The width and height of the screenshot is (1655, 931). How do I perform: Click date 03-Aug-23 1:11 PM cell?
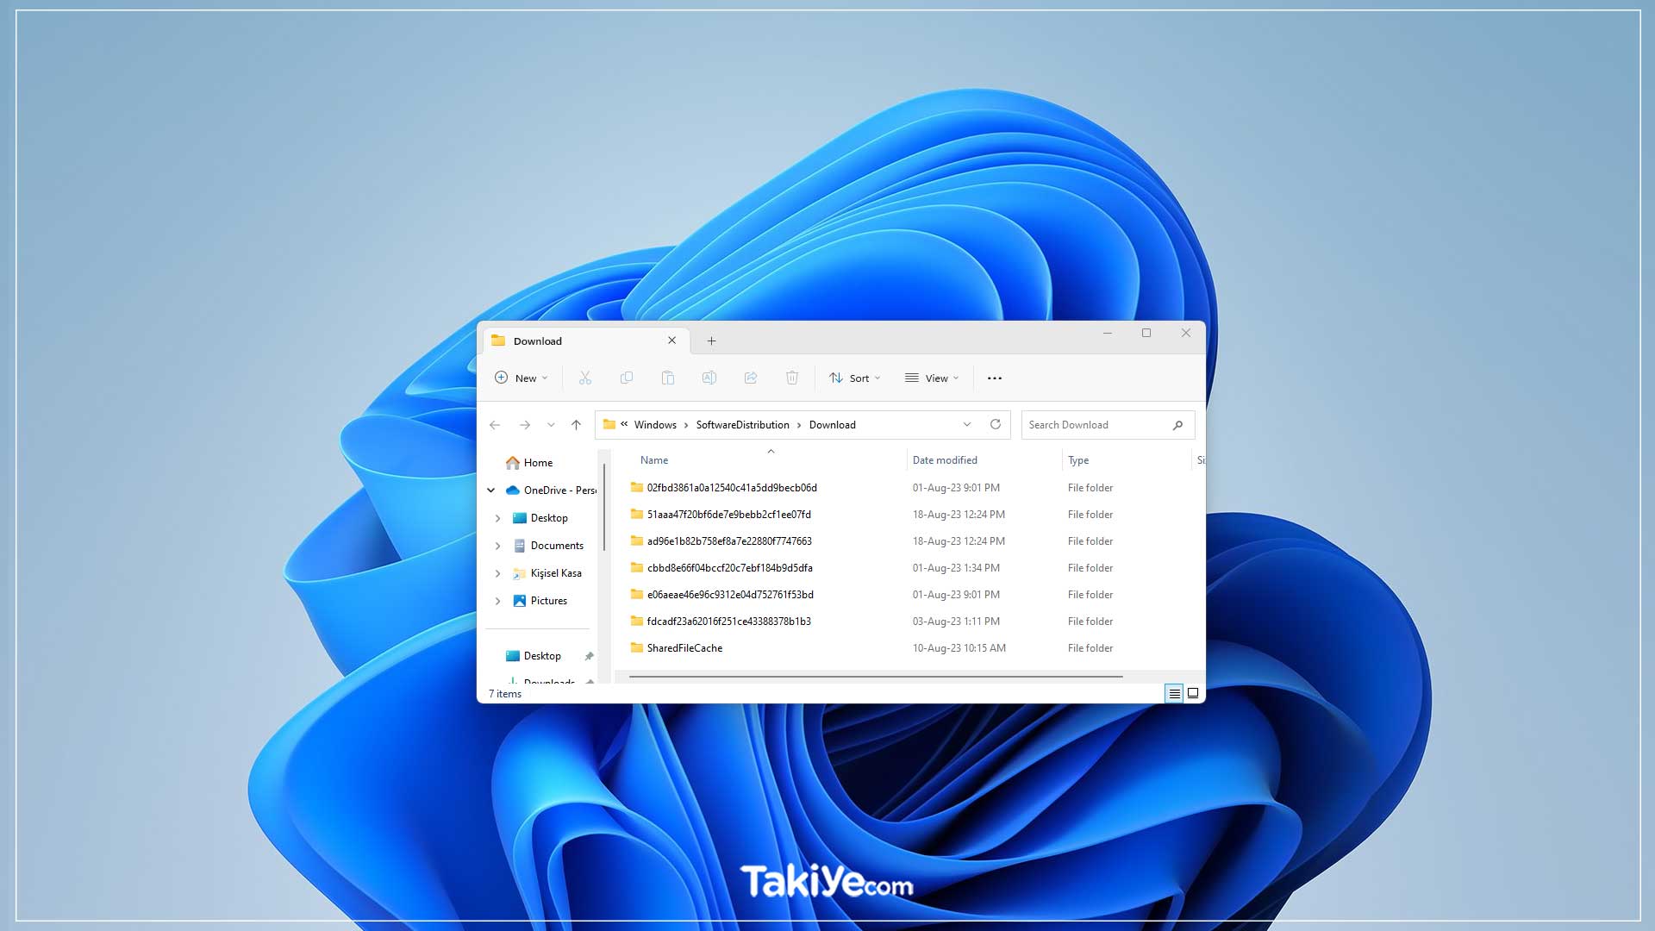(x=956, y=622)
